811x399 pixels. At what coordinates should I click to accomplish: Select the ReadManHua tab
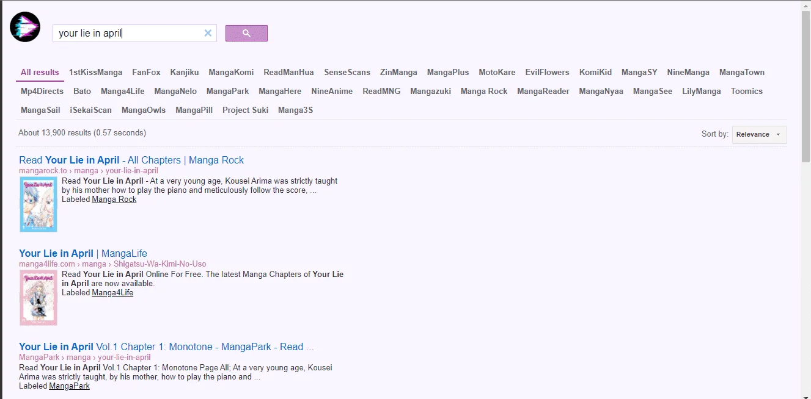pos(288,72)
